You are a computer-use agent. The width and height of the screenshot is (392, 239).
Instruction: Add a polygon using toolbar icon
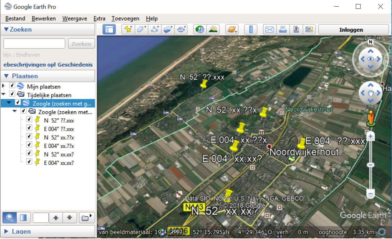(141, 29)
